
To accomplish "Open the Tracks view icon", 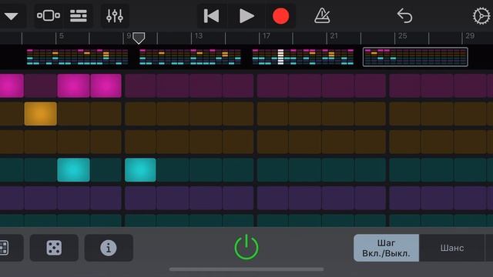I will [79, 15].
